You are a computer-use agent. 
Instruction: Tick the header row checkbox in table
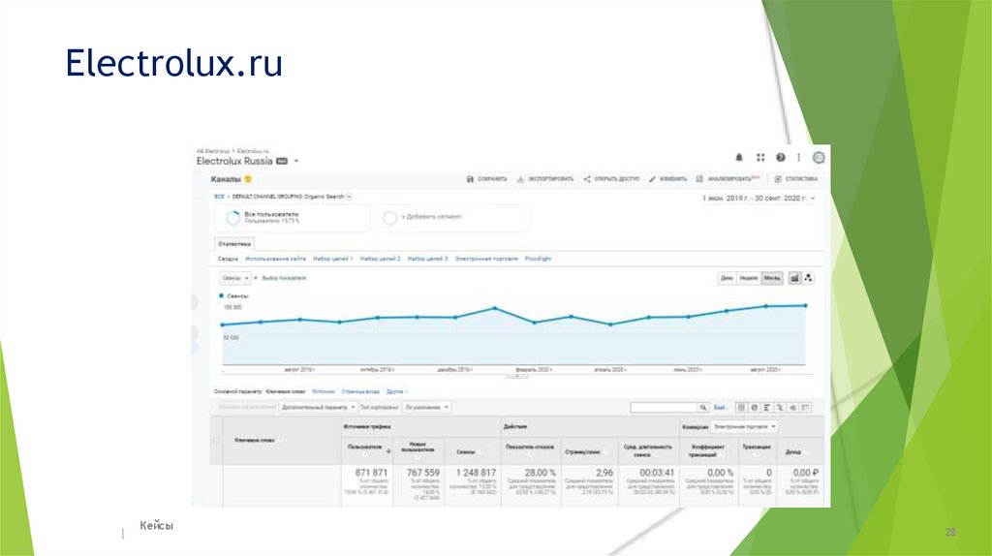(216, 440)
